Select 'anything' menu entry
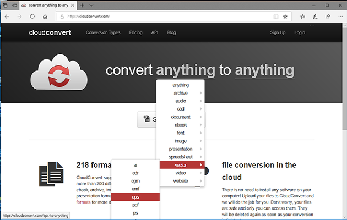 [180, 85]
